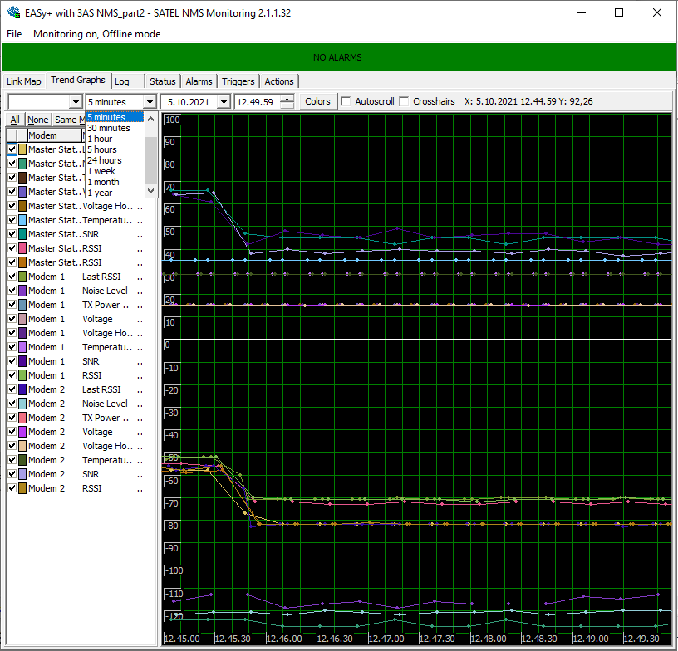
Task: Click the 12.47.00 time label on graph axis
Action: pos(386,639)
